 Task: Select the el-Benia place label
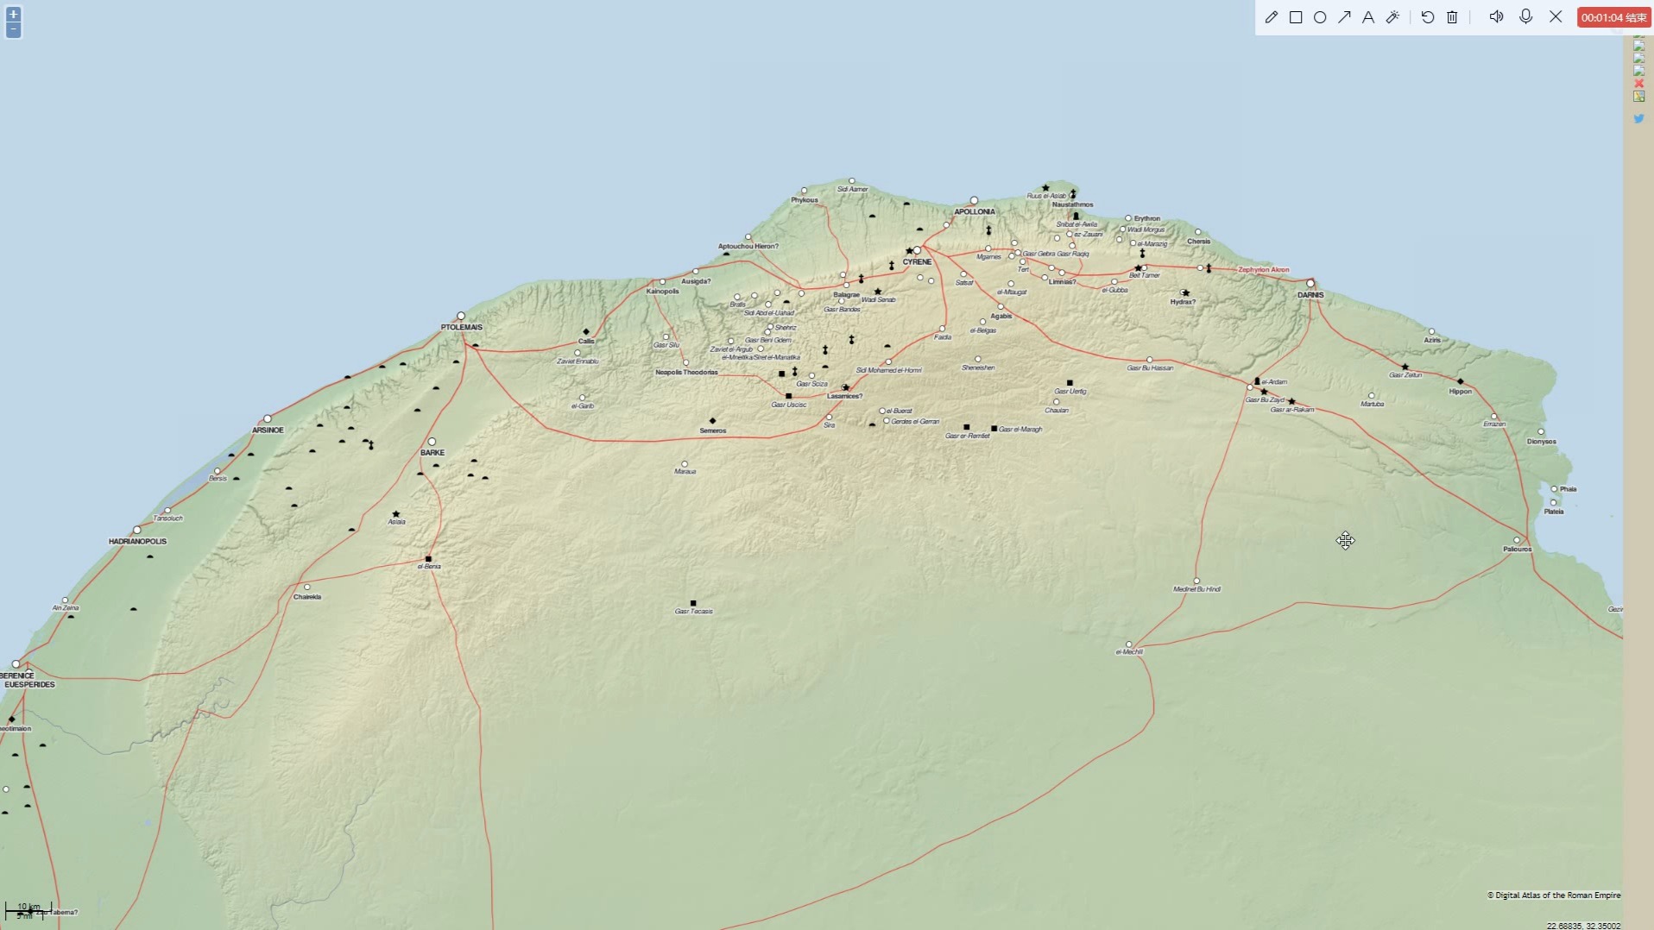point(429,567)
